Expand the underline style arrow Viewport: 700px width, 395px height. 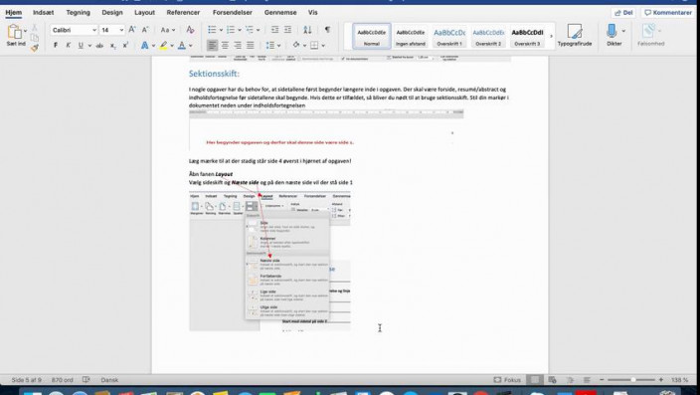89,46
